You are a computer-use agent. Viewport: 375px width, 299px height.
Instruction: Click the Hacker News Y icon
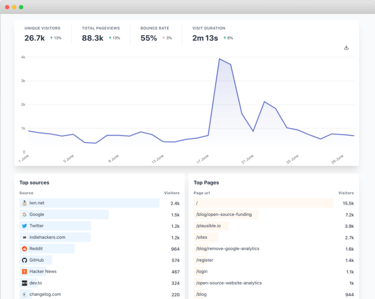point(25,272)
